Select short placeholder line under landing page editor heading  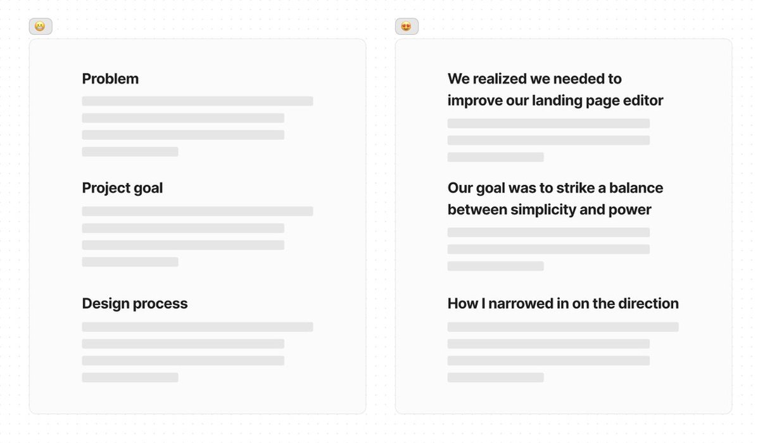pos(495,157)
